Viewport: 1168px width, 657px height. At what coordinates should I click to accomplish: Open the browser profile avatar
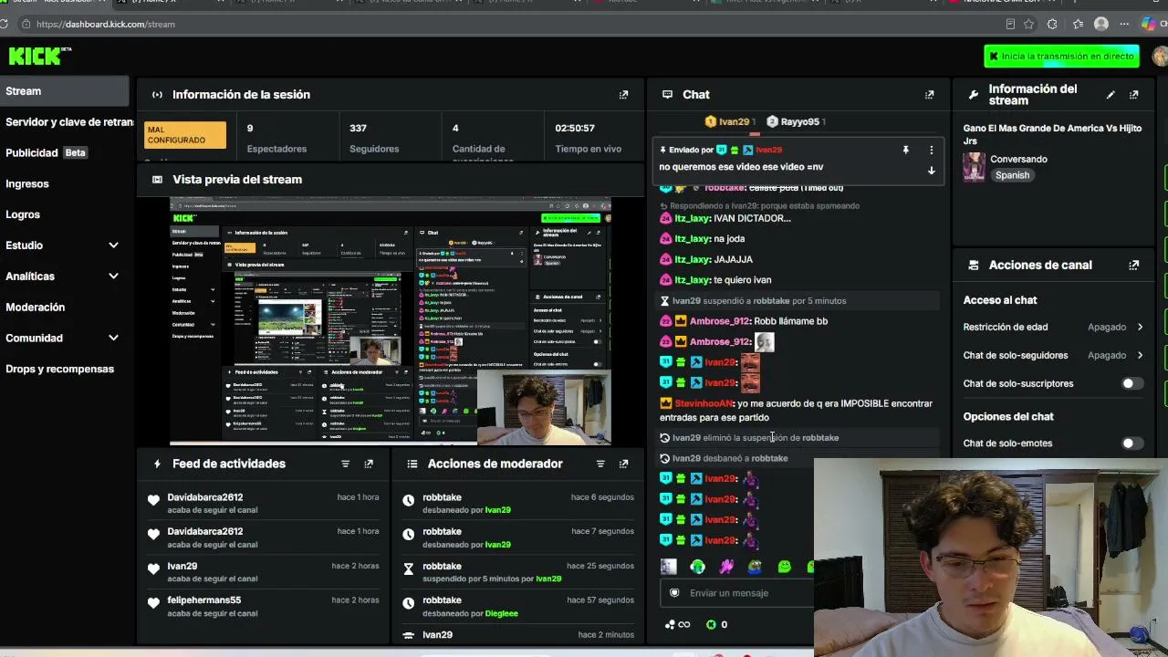point(1101,25)
